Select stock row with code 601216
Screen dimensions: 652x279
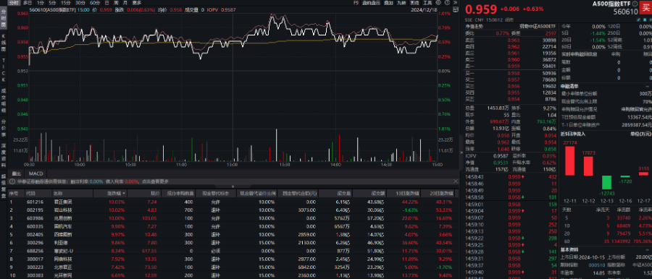pos(233,202)
